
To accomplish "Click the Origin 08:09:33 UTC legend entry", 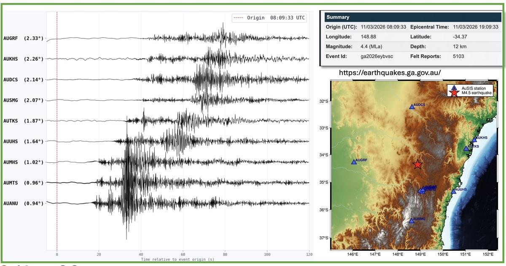I will click(x=269, y=18).
